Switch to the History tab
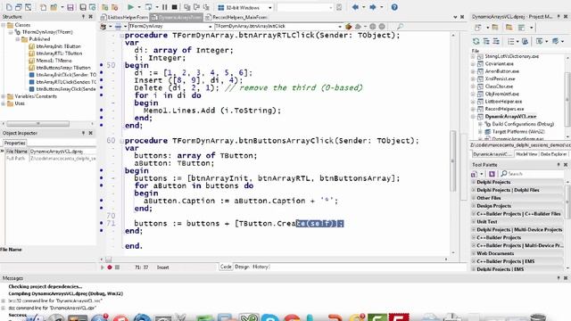 point(261,267)
